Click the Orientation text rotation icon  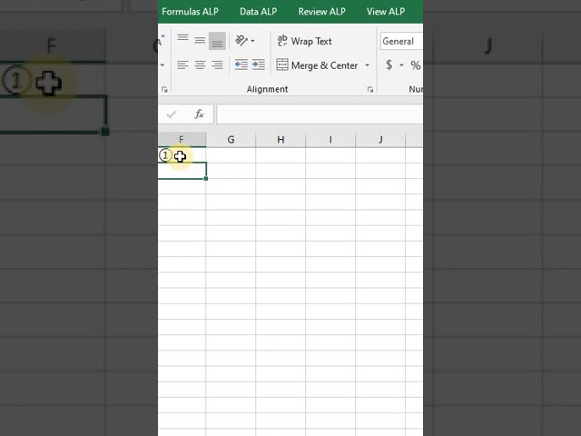coord(241,40)
